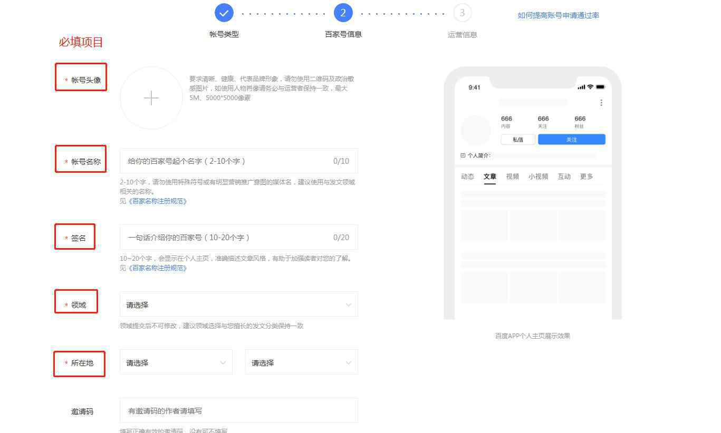The width and height of the screenshot is (721, 433).
Task: Open 百家名称注册规范 link under 帐号名称
Action: point(159,201)
